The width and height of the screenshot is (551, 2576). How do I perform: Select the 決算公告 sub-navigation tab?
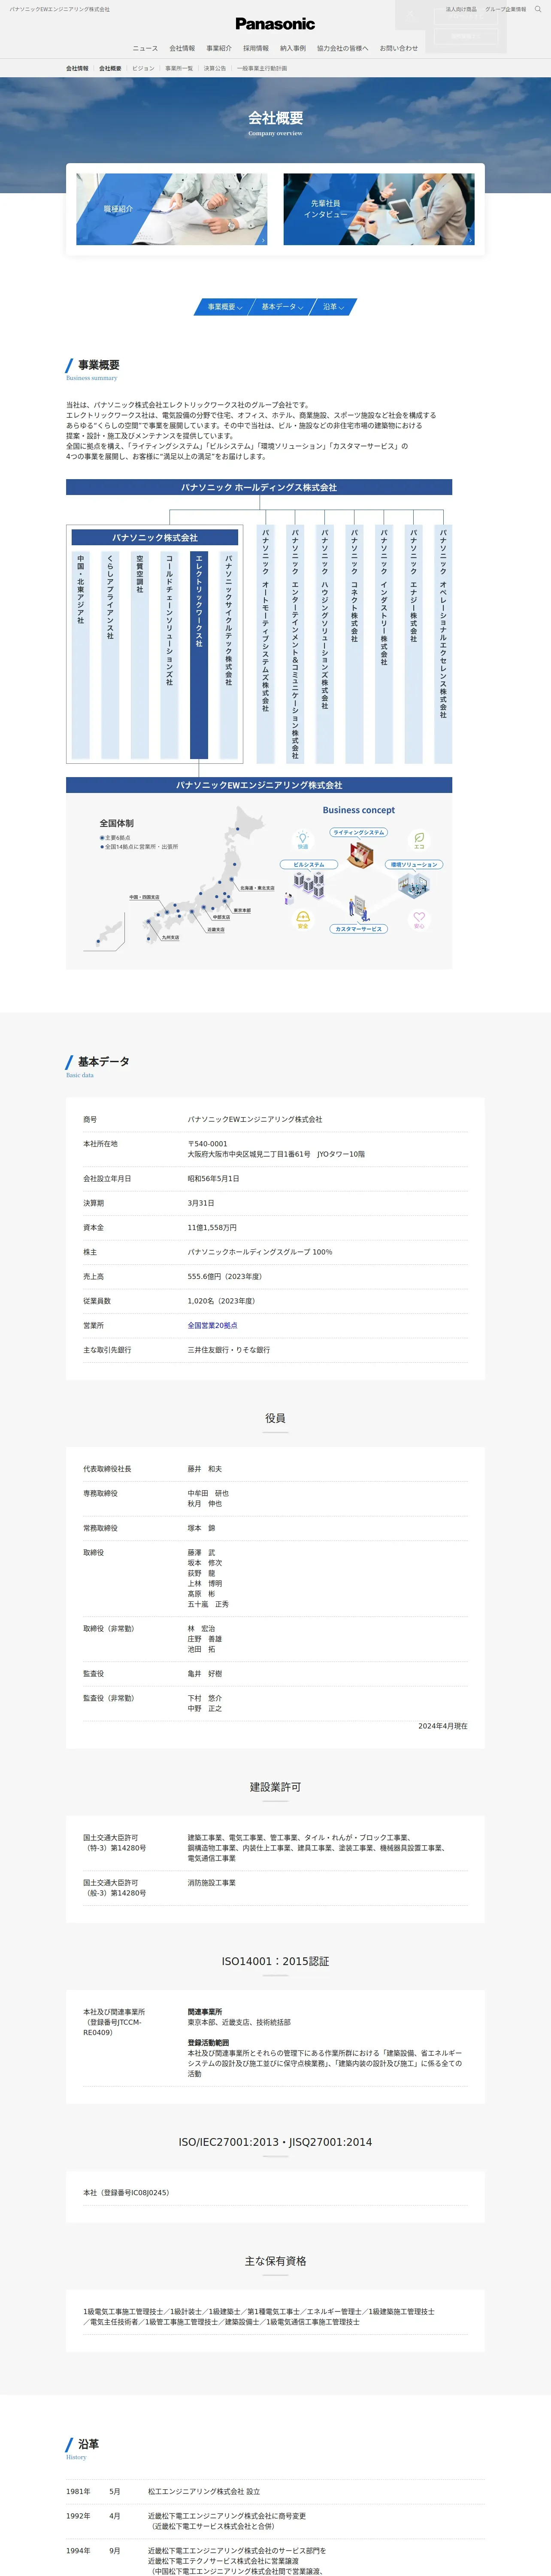pyautogui.click(x=215, y=69)
